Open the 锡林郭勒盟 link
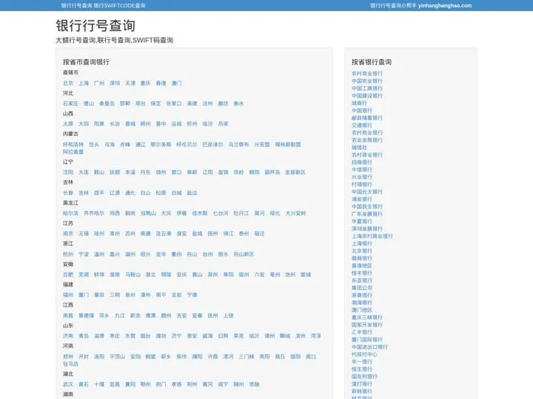Viewport: 533px width, 399px height. click(288, 145)
